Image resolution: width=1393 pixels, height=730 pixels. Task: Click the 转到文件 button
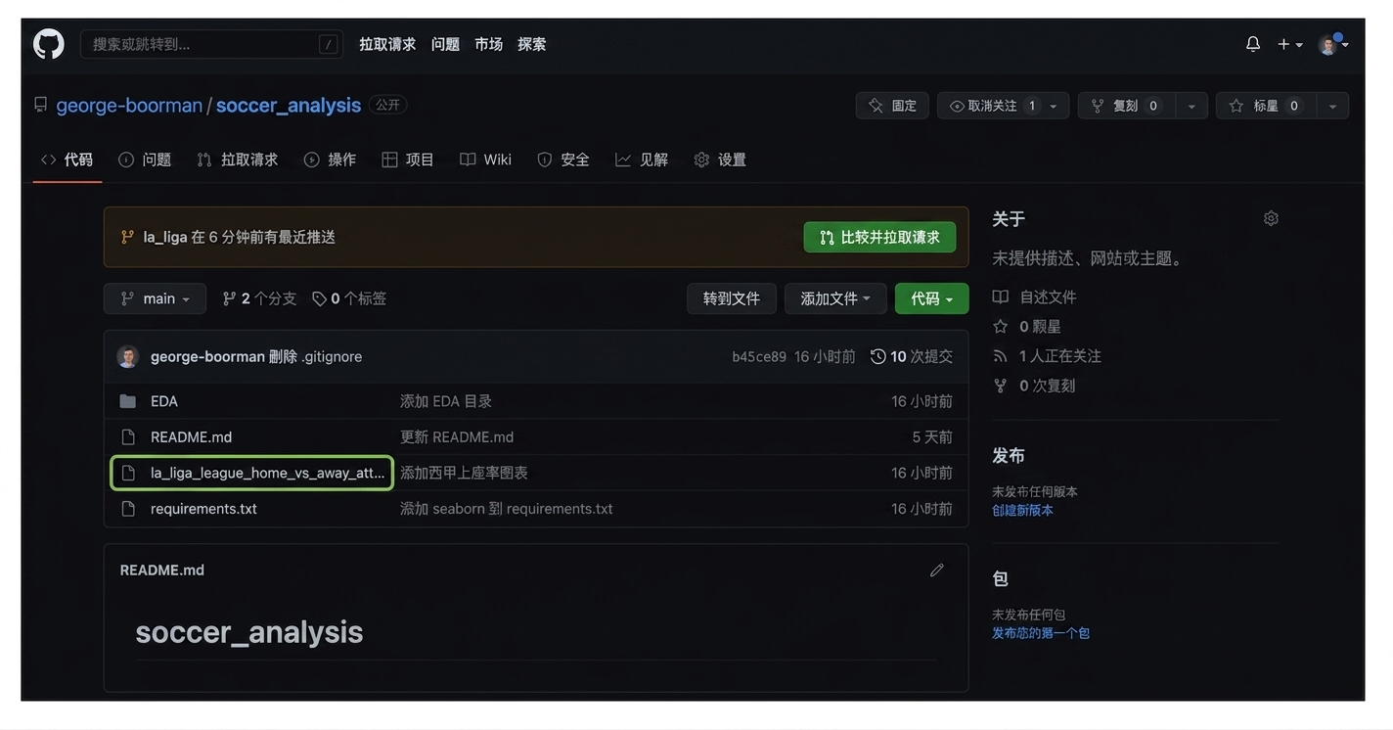pos(732,298)
